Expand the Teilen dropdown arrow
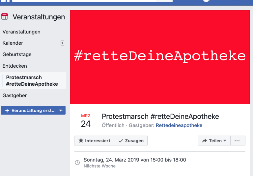Image resolution: width=253 pixels, height=176 pixels. click(x=225, y=141)
